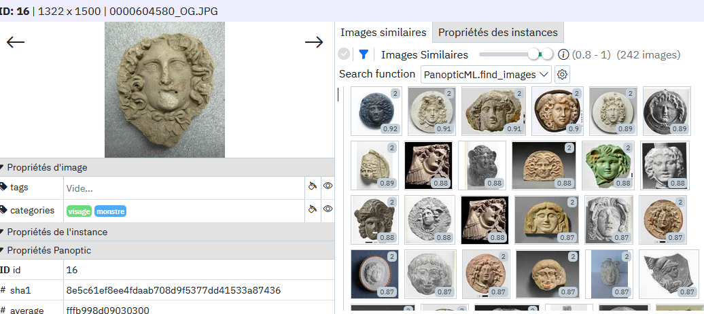Viewport: 704px width, 314px height.
Task: Click the paint bucket icon for tags
Action: 313,186
